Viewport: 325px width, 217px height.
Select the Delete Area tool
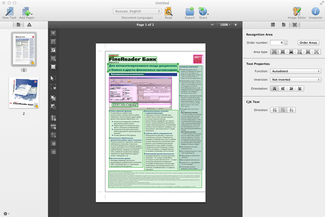53,87
